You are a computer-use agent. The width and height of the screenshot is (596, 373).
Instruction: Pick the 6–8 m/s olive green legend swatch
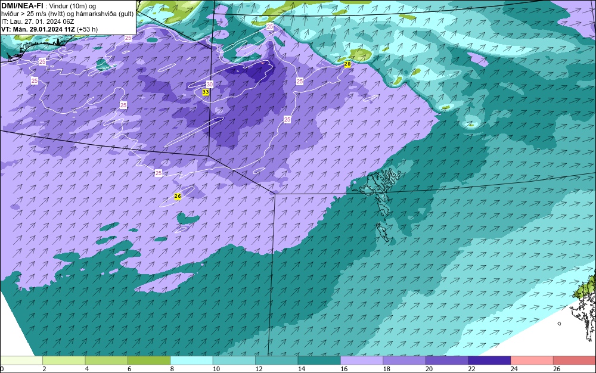tap(149, 360)
